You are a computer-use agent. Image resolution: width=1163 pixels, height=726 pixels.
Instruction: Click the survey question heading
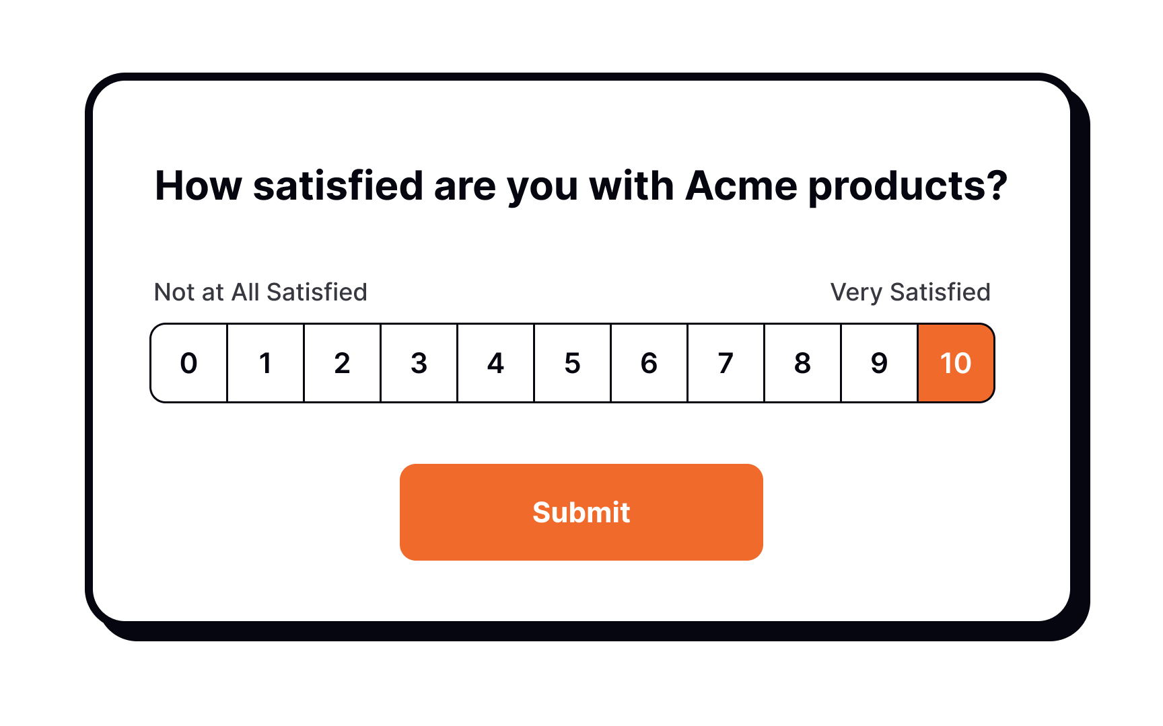[581, 186]
